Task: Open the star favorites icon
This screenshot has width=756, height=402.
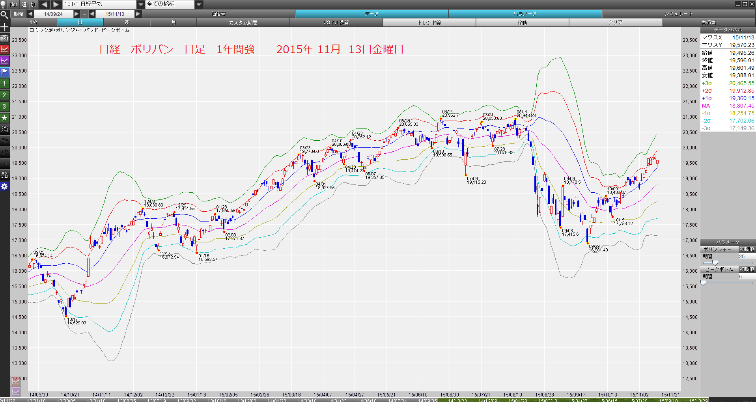Action: 4,118
